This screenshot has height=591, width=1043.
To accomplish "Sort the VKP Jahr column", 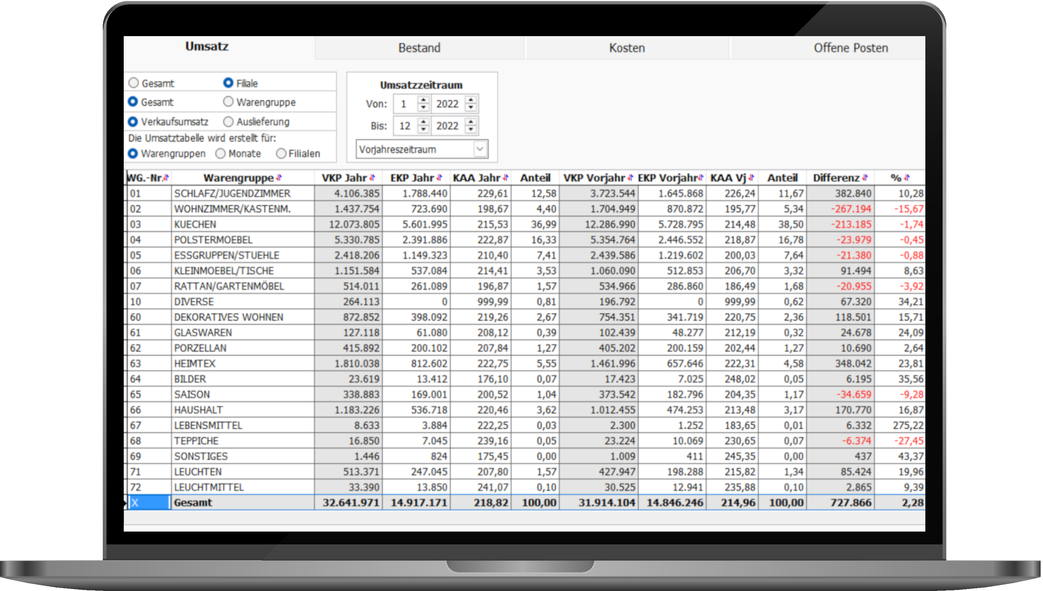I will pyautogui.click(x=372, y=177).
